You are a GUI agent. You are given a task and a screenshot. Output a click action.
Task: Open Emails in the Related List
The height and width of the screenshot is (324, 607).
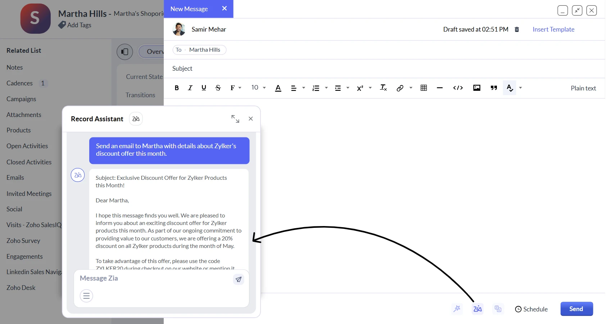pos(15,178)
